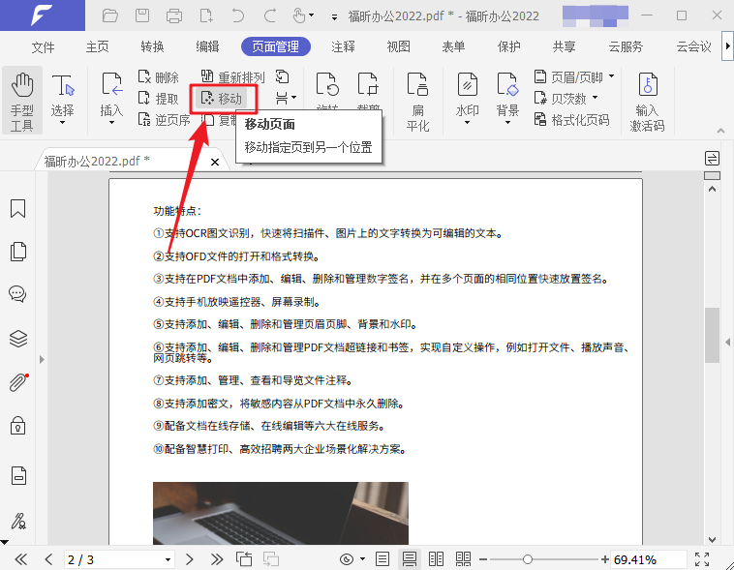Click 格式化页码 to format page numbers
Viewport: 734px width, 570px height.
click(572, 120)
